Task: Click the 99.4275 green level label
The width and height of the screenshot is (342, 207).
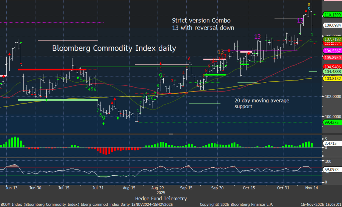Action: 332,122
